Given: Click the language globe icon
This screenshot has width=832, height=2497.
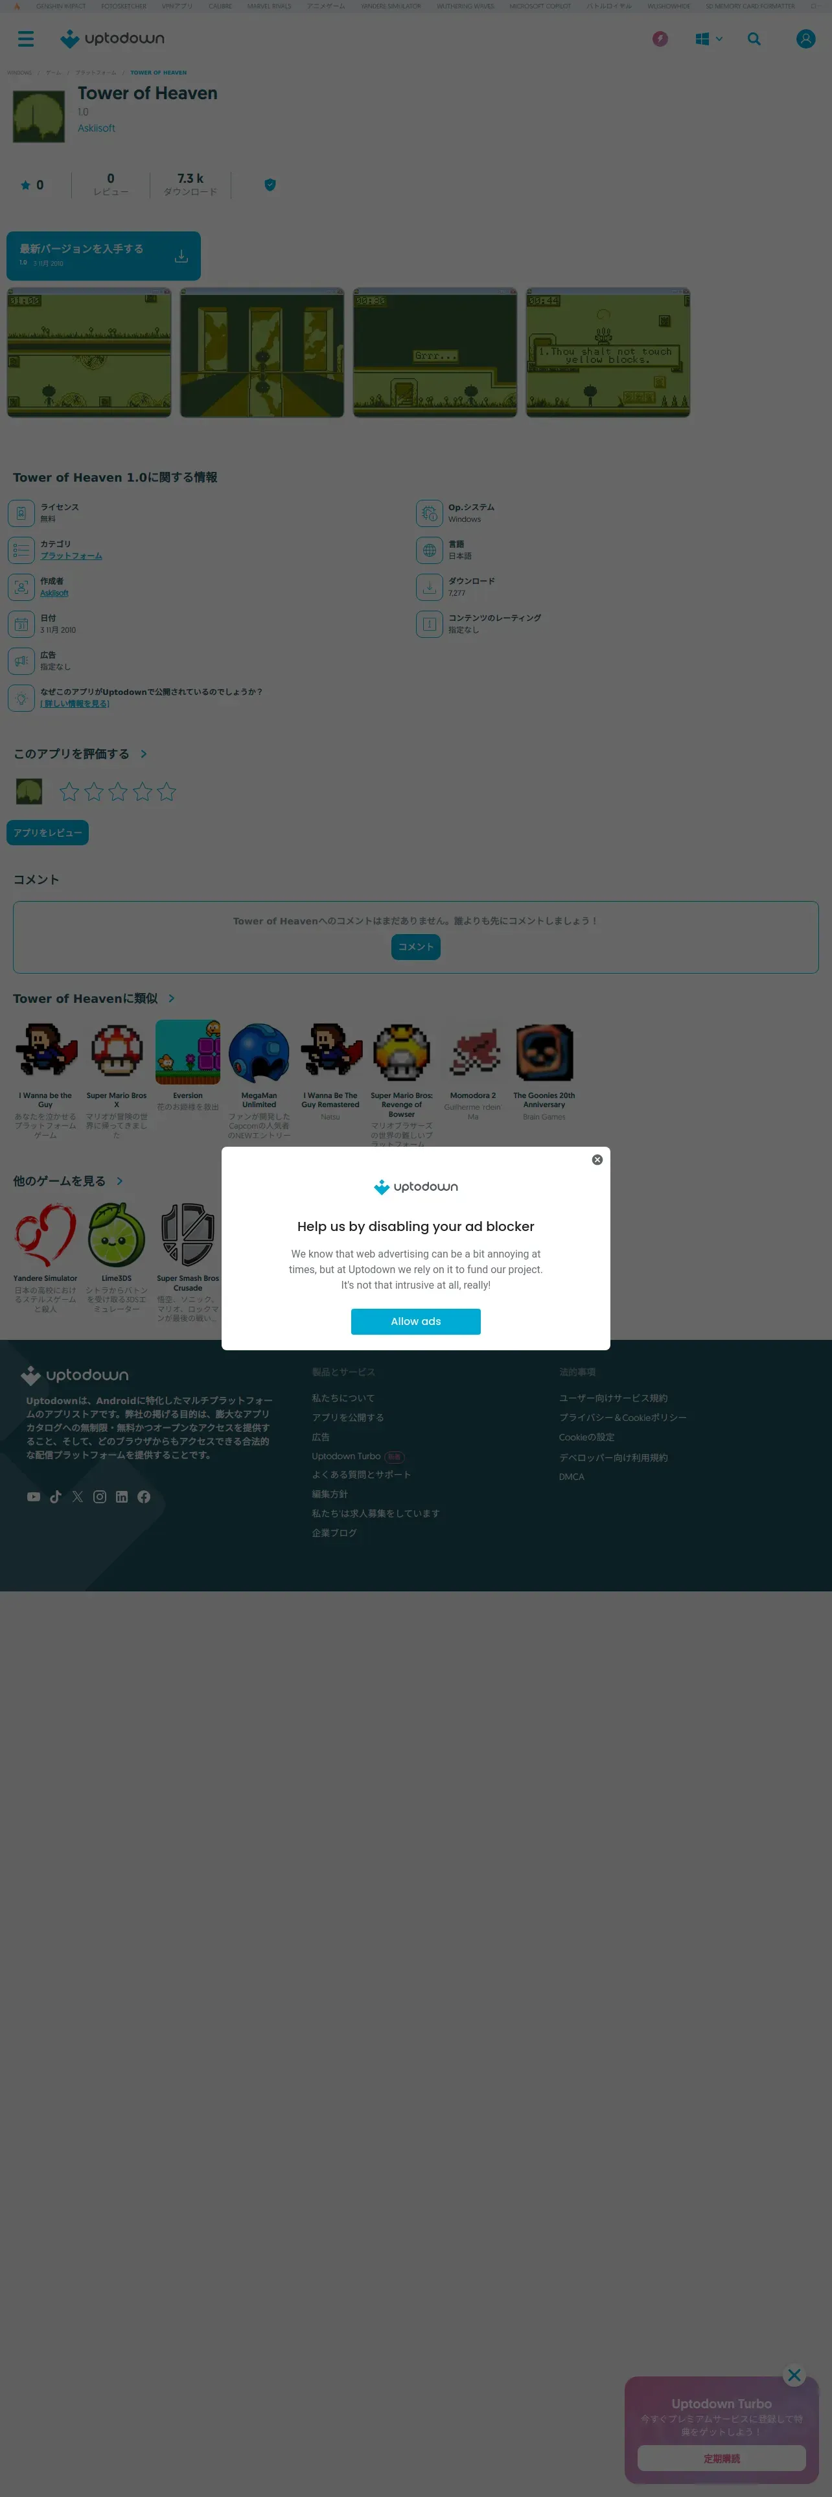Looking at the screenshot, I should pyautogui.click(x=429, y=550).
